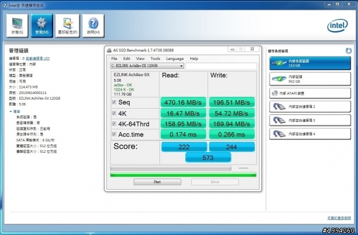Toggle the 4K test checkbox
Viewport: 358px width, 235px height.
(x=114, y=113)
